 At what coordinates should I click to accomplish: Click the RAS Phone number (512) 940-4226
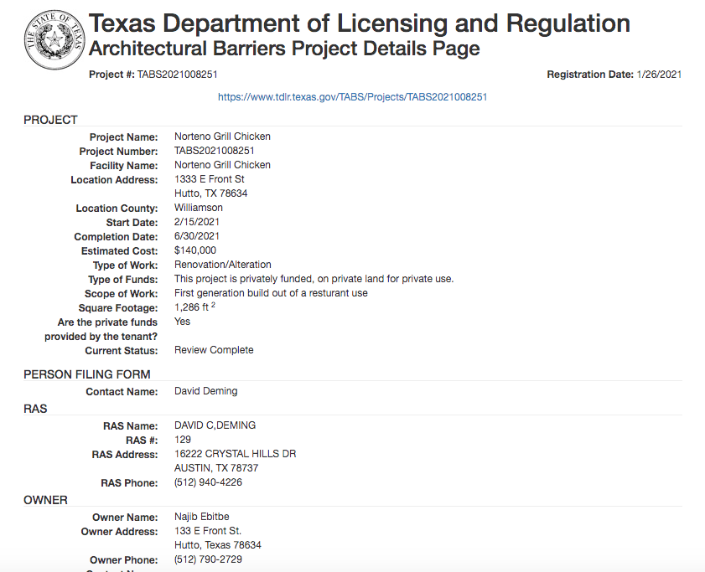coord(208,482)
